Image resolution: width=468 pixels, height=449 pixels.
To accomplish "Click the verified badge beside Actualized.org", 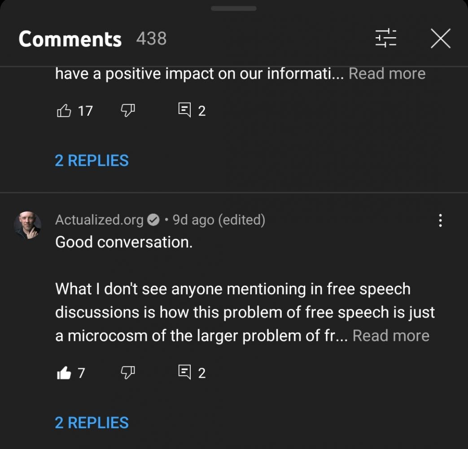I will click(153, 220).
